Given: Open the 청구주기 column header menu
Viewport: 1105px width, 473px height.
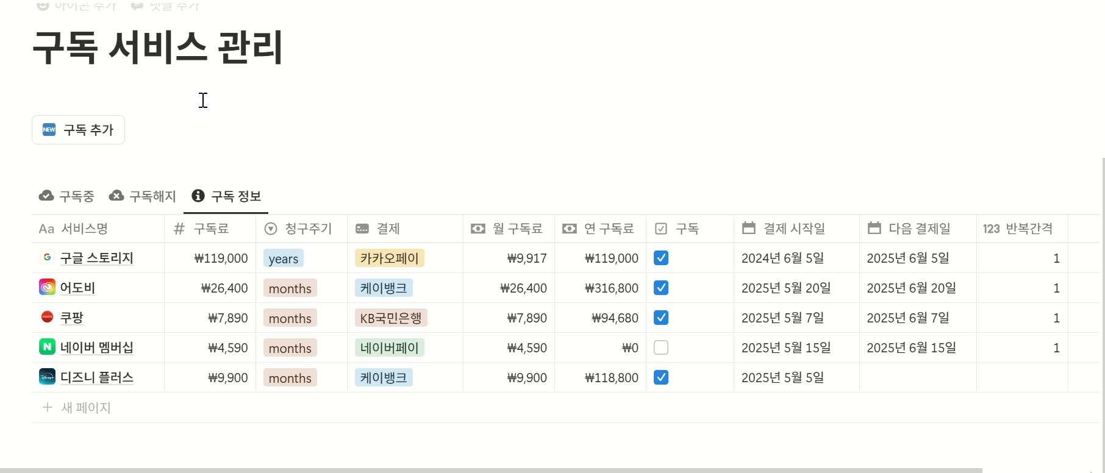Looking at the screenshot, I should (x=302, y=229).
